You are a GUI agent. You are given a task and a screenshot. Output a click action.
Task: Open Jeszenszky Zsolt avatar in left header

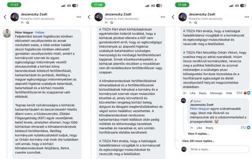pyautogui.click(x=15, y=17)
